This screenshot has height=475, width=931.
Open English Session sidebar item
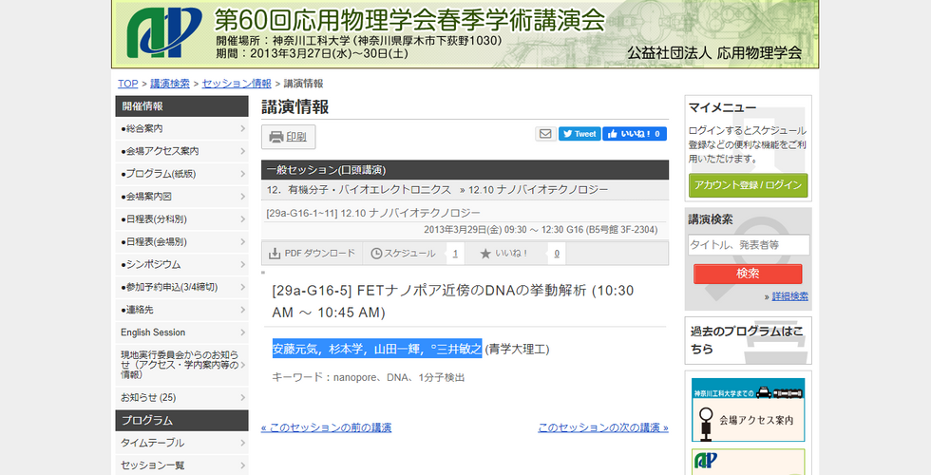coord(181,332)
